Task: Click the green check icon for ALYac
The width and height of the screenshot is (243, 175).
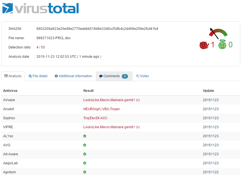Action: [x=84, y=136]
